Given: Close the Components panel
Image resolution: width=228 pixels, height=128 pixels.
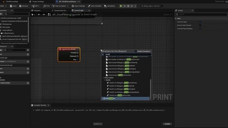Looking at the screenshot, I should pyautogui.click(x=12, y=10).
